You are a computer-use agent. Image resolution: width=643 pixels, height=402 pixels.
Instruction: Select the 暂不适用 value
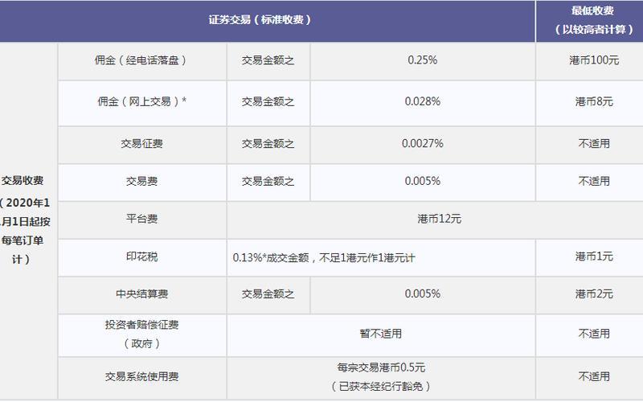[380, 334]
